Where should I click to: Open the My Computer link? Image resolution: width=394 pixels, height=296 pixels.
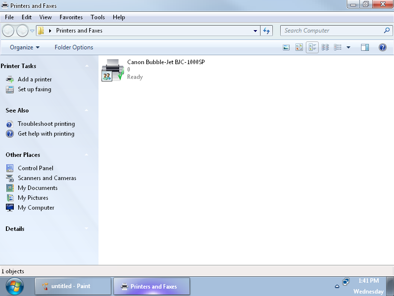pos(36,208)
